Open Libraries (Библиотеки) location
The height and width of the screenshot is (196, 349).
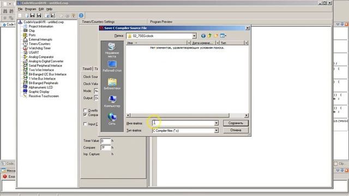112,84
